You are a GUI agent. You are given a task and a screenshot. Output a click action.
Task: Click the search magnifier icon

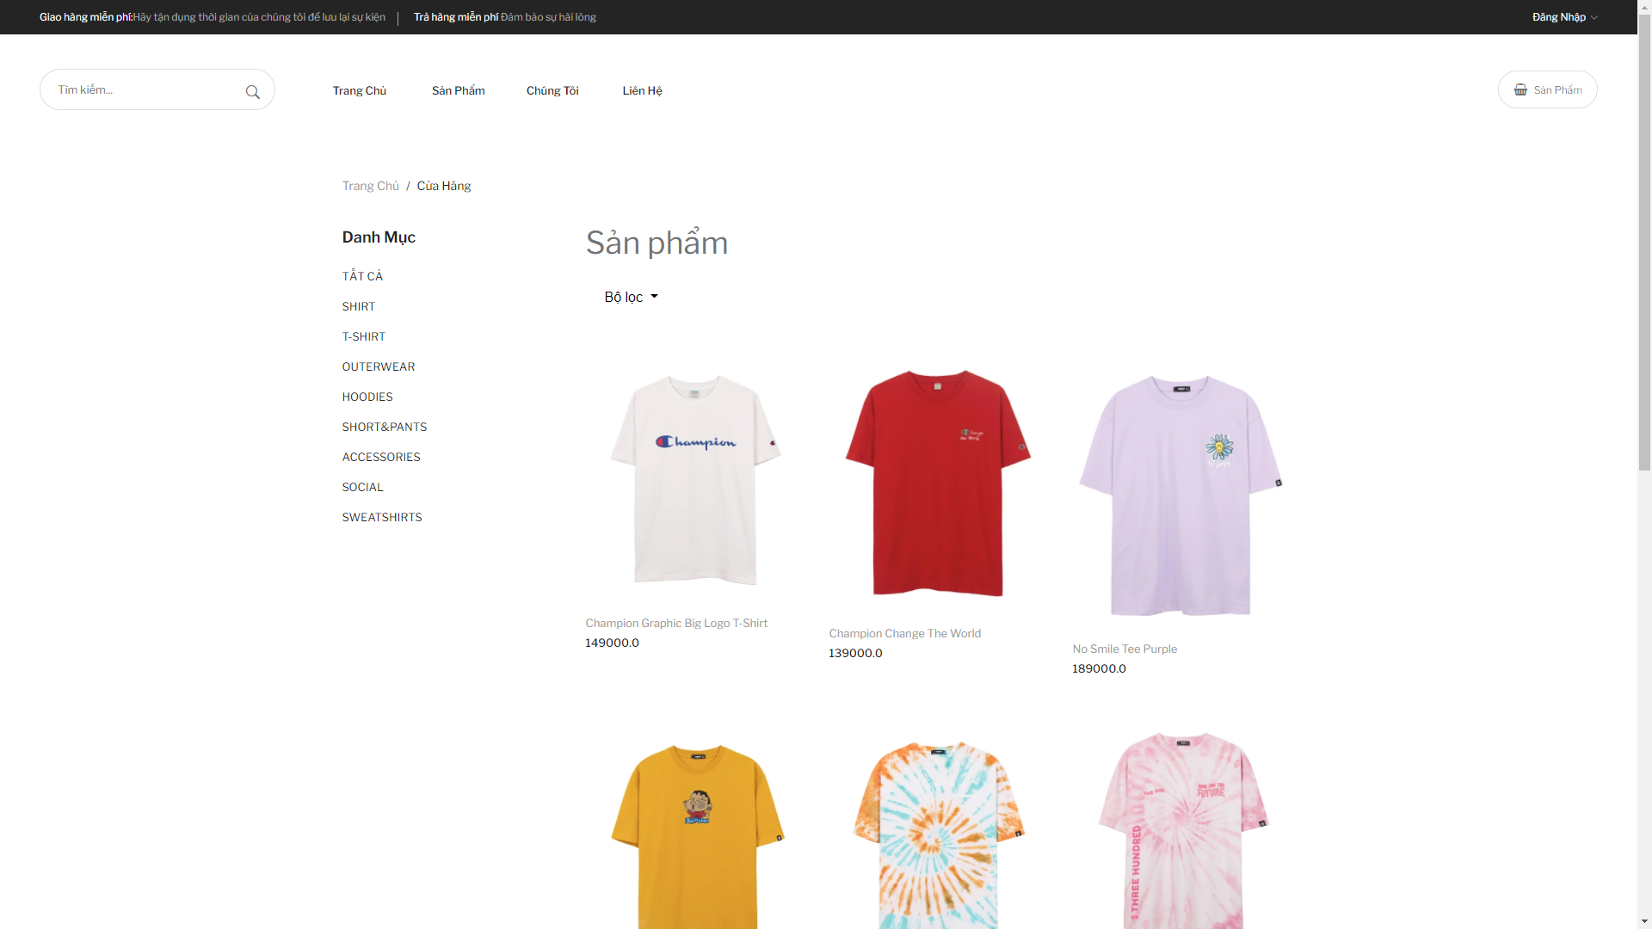tap(252, 92)
